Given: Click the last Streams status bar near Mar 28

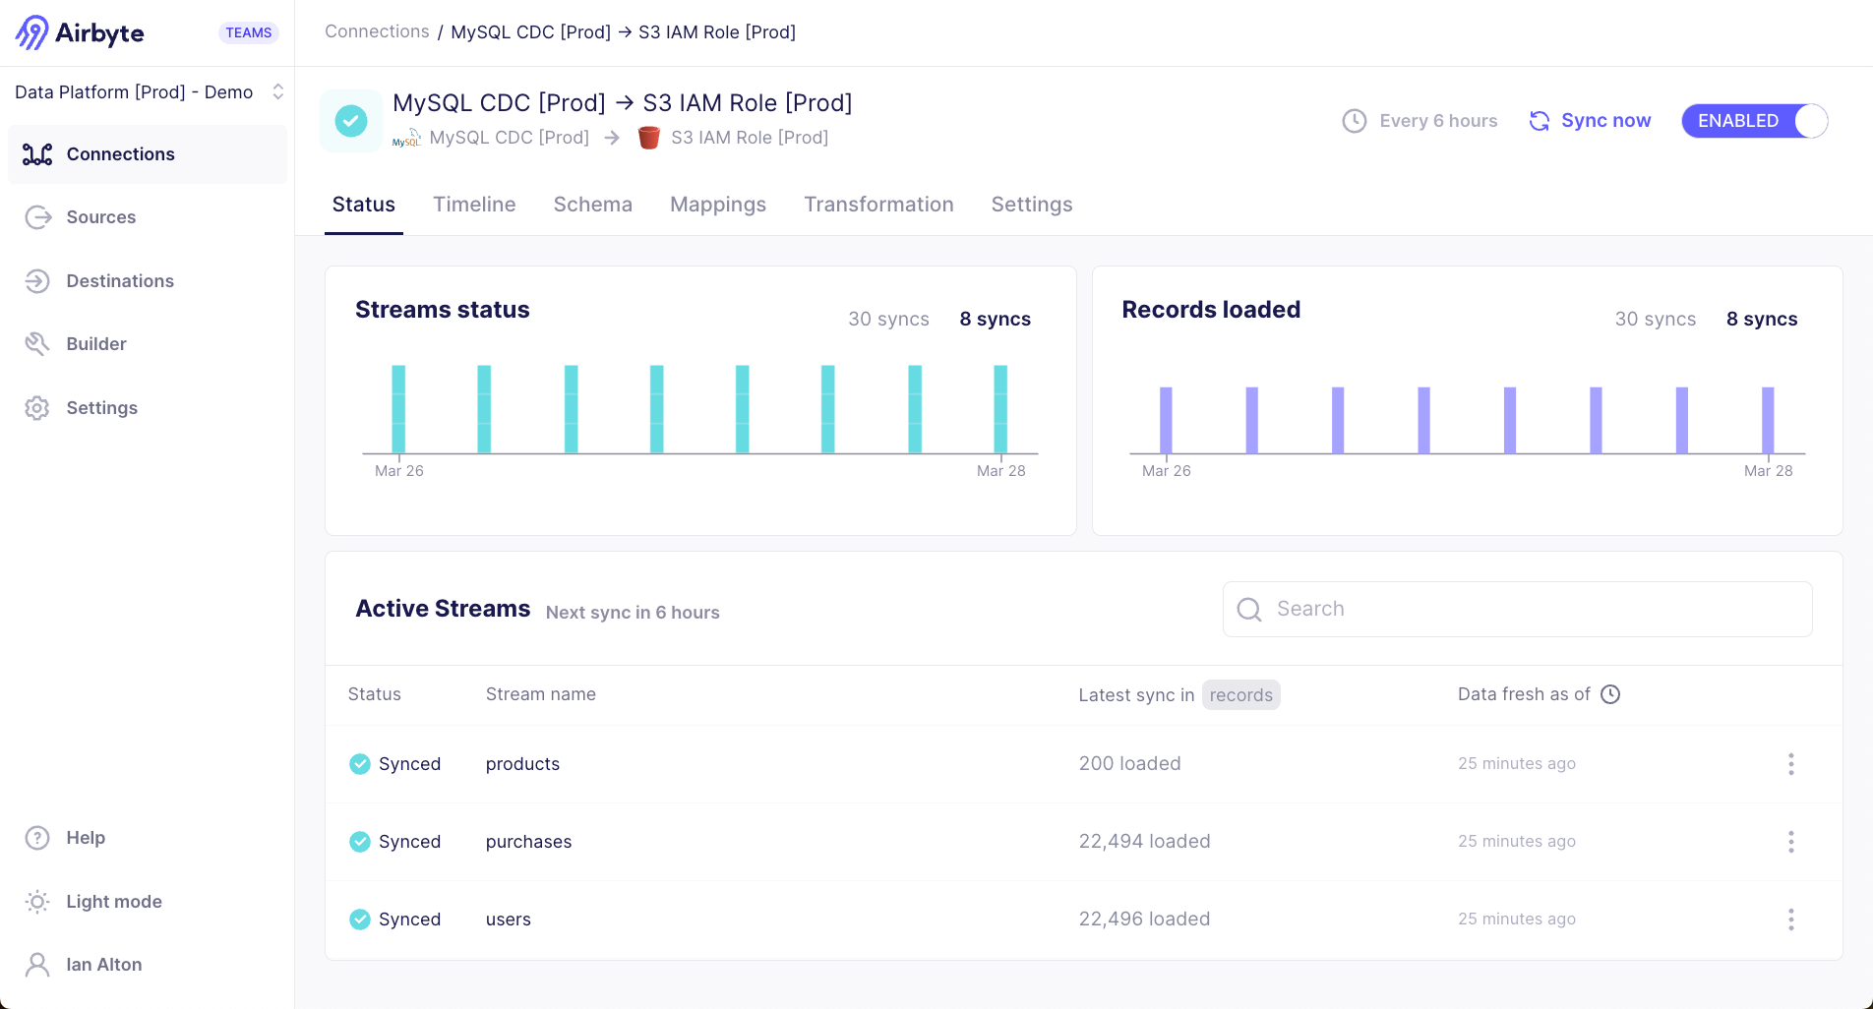Looking at the screenshot, I should pyautogui.click(x=999, y=409).
